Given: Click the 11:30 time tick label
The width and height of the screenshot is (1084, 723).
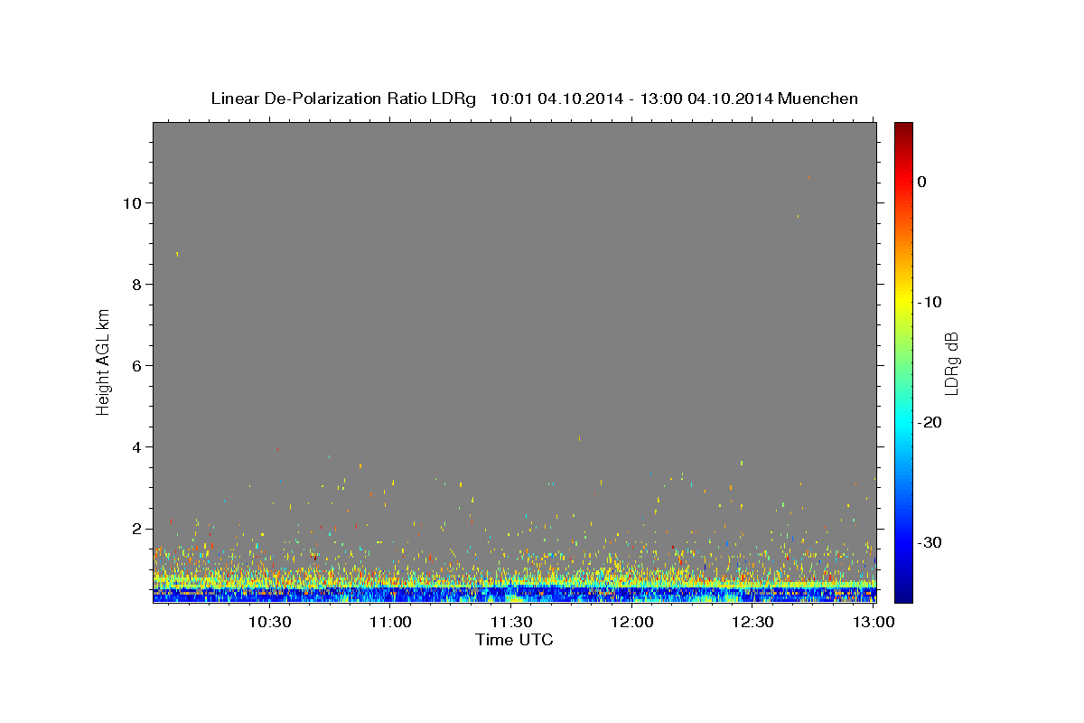Looking at the screenshot, I should 511,622.
